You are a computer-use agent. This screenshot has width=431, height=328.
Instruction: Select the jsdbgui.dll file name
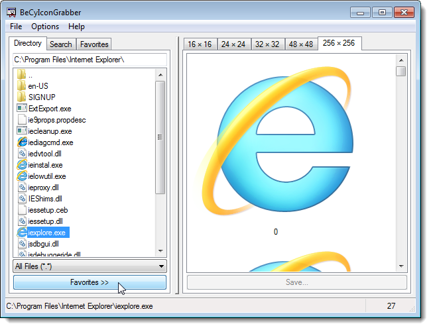(x=43, y=244)
